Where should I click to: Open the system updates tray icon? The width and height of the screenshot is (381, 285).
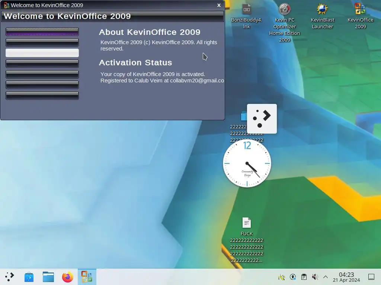point(293,277)
